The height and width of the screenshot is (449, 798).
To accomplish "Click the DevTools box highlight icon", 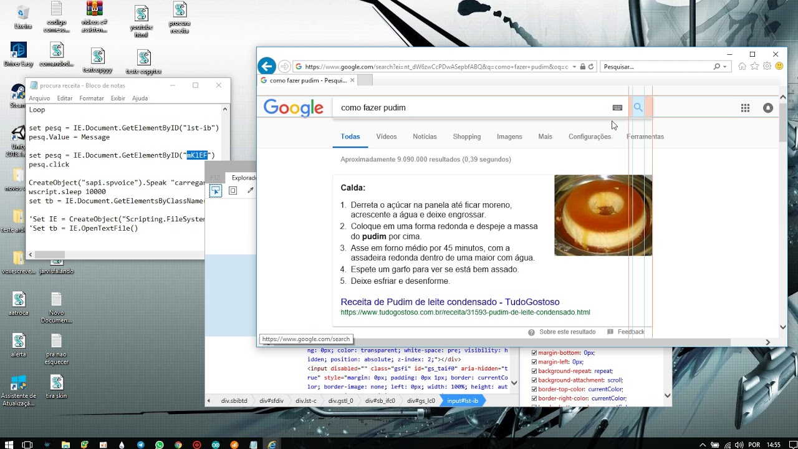I will tap(233, 191).
